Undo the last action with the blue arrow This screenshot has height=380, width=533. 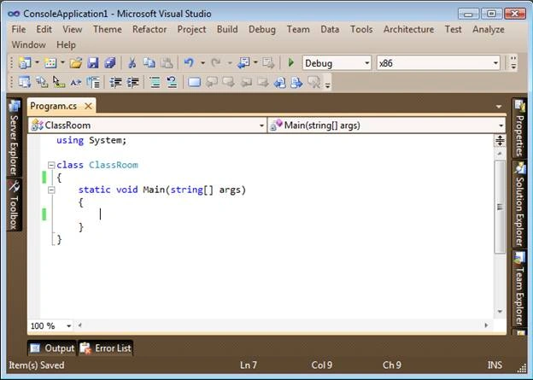coord(189,63)
